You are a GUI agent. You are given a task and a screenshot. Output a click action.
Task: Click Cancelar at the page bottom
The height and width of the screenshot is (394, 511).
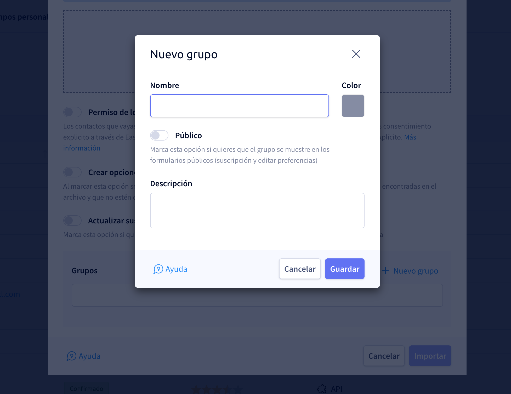[x=384, y=356]
